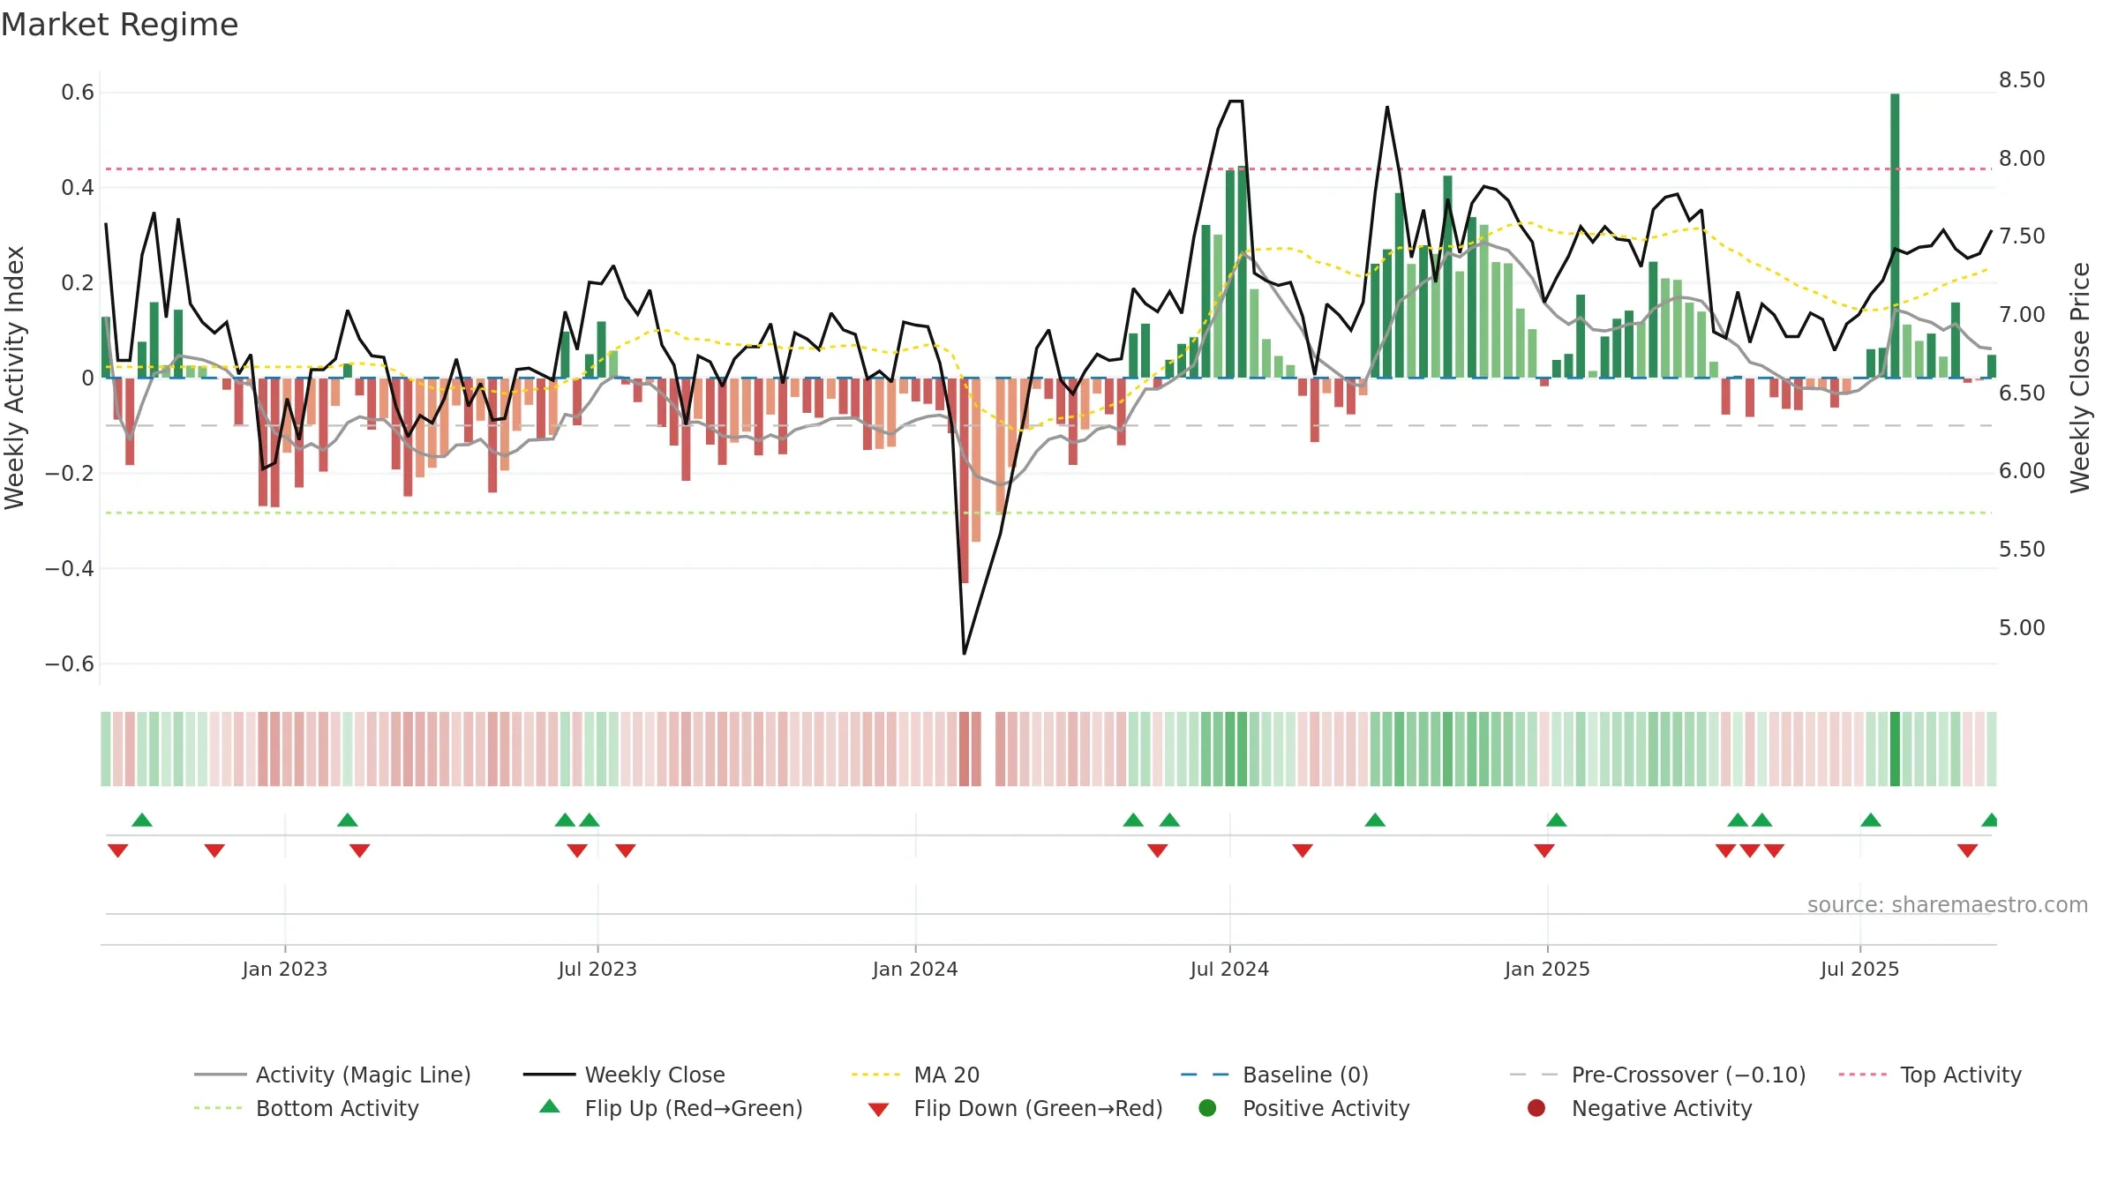
Task: Click the Weekly Close Price axis title
Action: pos(2080,378)
